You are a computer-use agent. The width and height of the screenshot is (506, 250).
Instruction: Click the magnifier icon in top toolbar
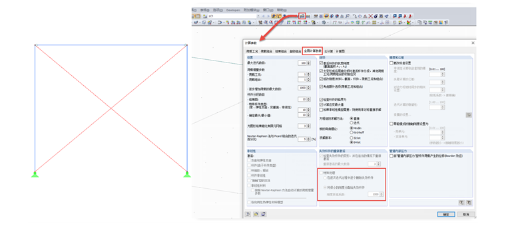tap(348, 16)
